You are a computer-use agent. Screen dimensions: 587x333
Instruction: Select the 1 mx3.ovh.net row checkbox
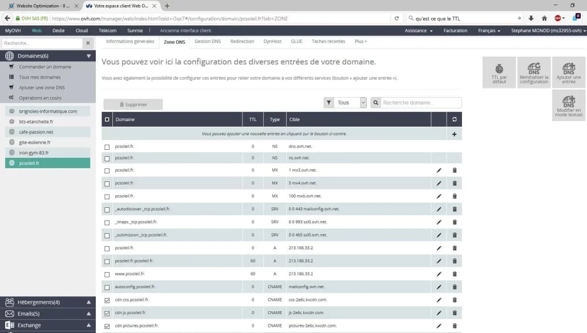[x=107, y=171]
